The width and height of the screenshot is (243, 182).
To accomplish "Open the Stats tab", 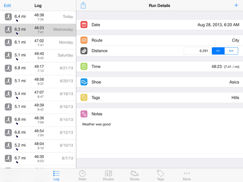I will [82, 176].
